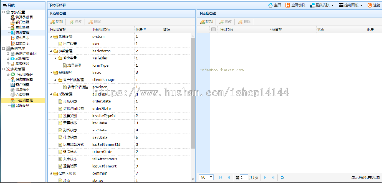Collapse the basicdatas folder row
The width and height of the screenshot is (382, 183).
(x=51, y=51)
